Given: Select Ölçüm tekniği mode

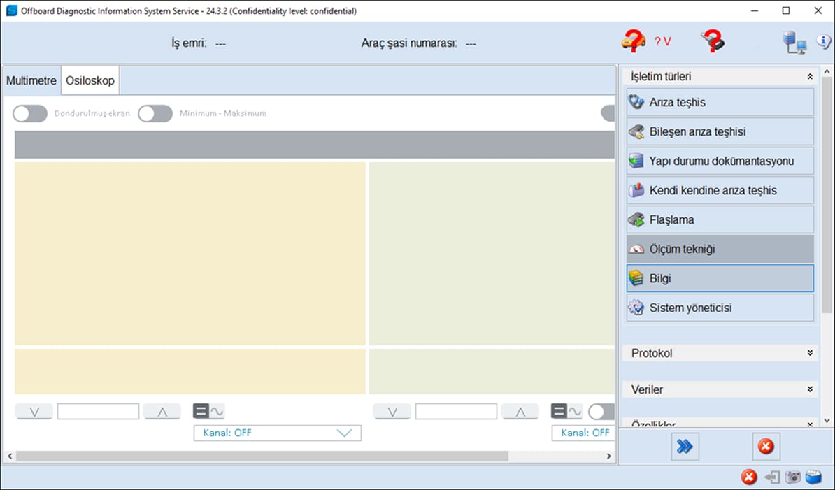Looking at the screenshot, I should (x=720, y=249).
